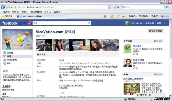Select the VicoVation.com browser tab
The image size is (172, 101).
click(x=41, y=16)
